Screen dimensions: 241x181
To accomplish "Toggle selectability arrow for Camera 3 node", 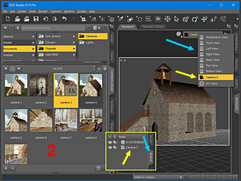I will pos(115,147).
